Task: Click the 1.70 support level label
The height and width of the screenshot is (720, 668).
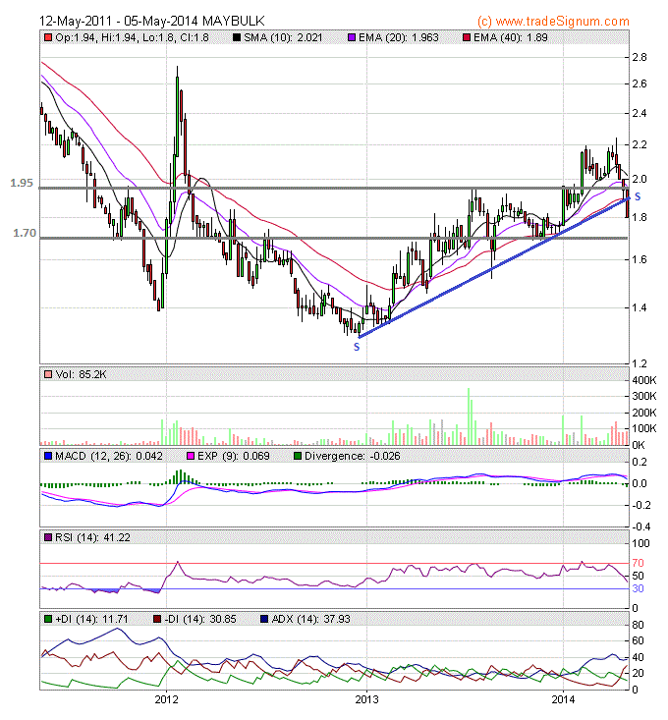Action: tap(25, 233)
